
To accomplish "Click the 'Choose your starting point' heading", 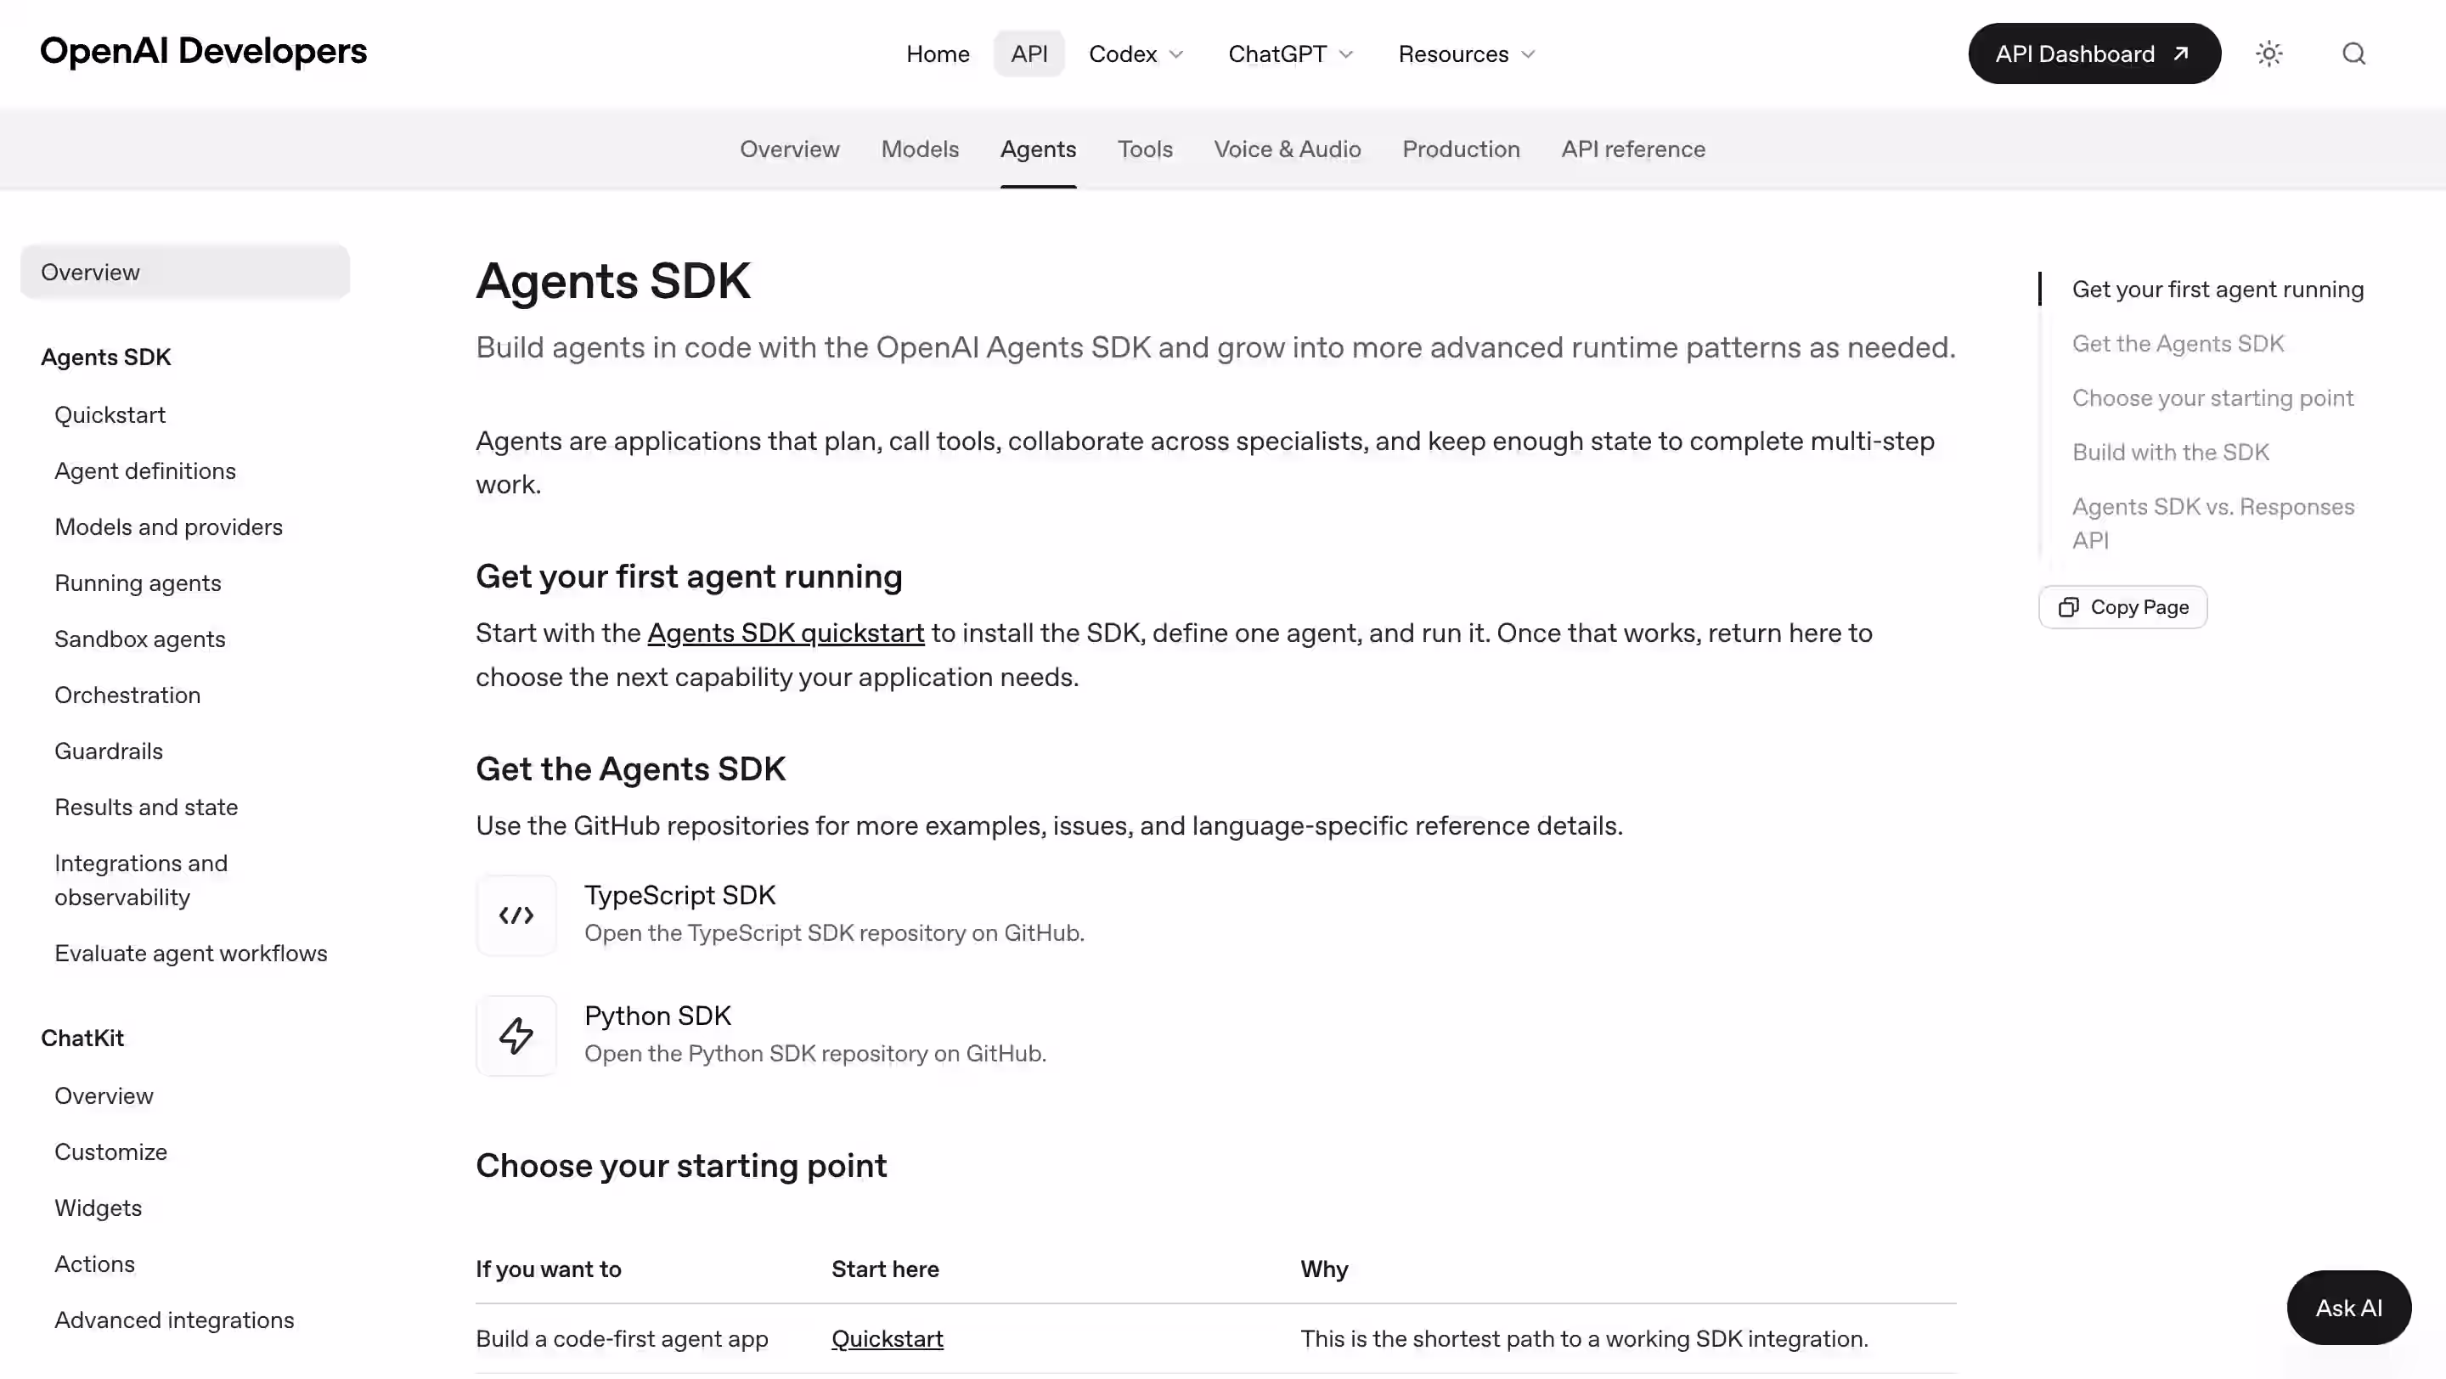I will pos(681,1166).
